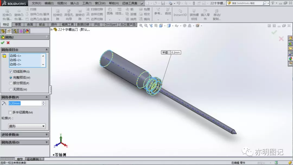Click the green checkmark to accept fillet
293x165 pixels.
[3, 43]
